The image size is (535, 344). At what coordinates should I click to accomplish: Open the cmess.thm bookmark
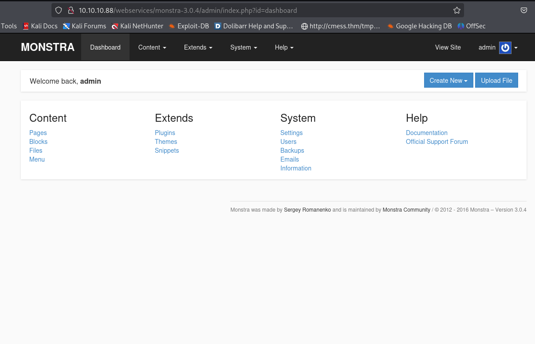pos(341,26)
